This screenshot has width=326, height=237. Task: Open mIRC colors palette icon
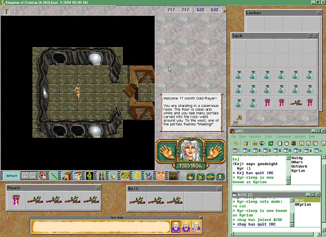pos(293,143)
